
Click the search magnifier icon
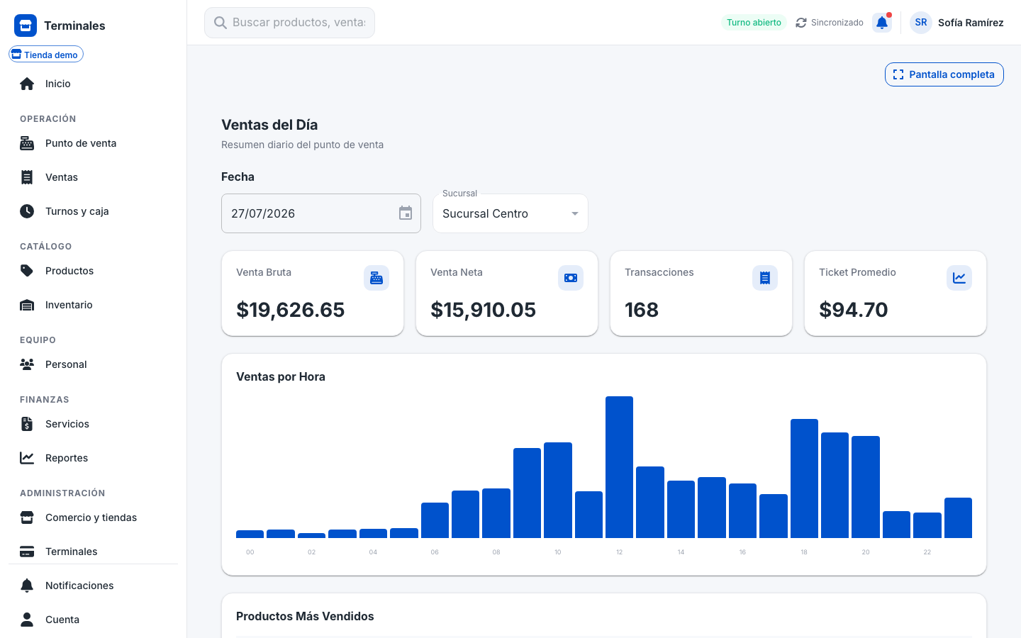point(221,23)
